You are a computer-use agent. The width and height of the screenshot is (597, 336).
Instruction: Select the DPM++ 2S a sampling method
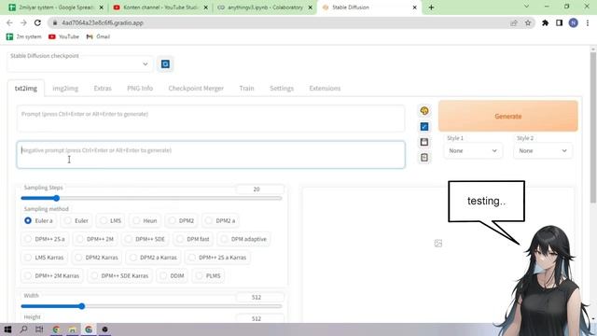(45, 239)
